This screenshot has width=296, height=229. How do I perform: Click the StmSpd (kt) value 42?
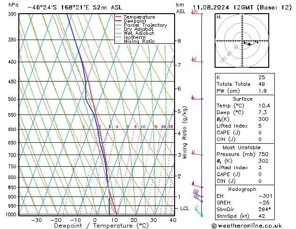[x=262, y=216]
